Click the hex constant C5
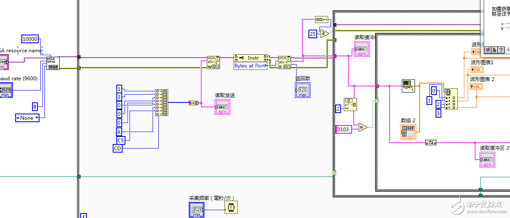 [x=121, y=140]
